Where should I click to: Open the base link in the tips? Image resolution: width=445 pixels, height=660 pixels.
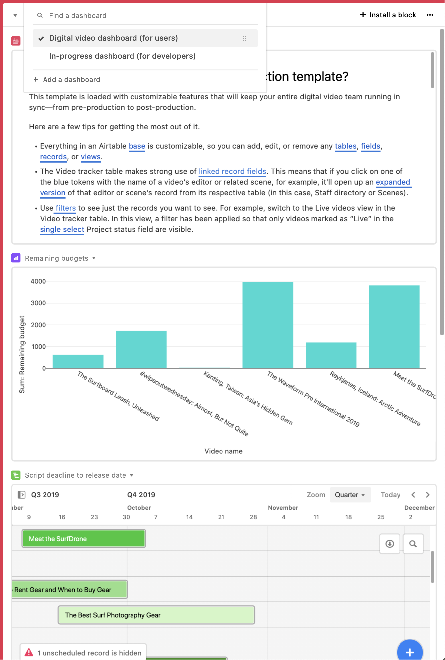137,146
